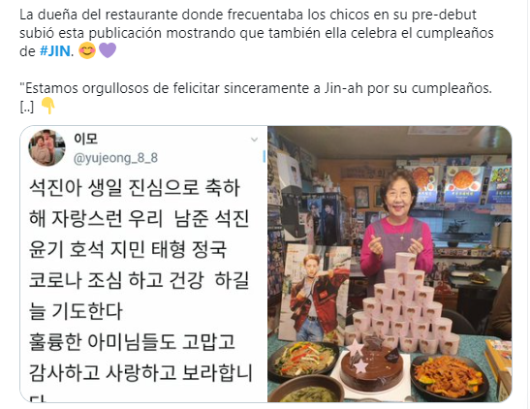Click the "Estamos orgullosos" quote text
The height and width of the screenshot is (409, 530).
click(x=256, y=88)
